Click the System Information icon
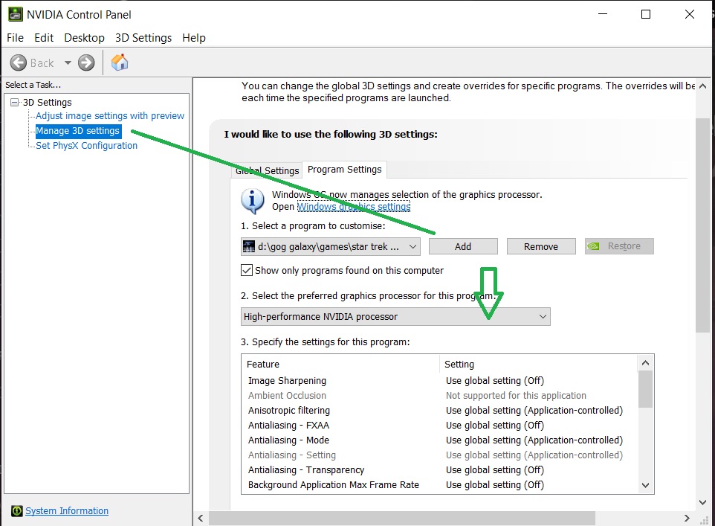Viewport: 715px width, 526px height. pos(17,511)
